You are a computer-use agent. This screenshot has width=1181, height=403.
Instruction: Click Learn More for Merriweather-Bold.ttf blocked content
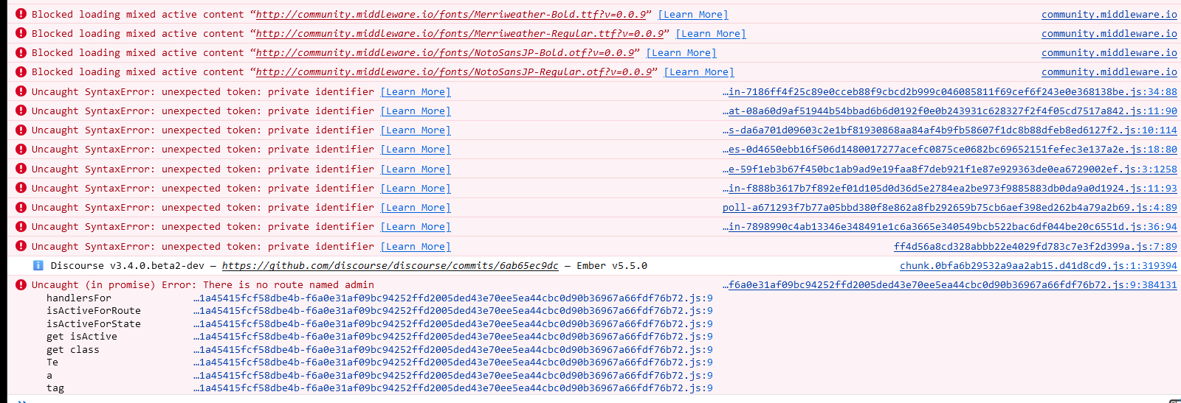(693, 14)
